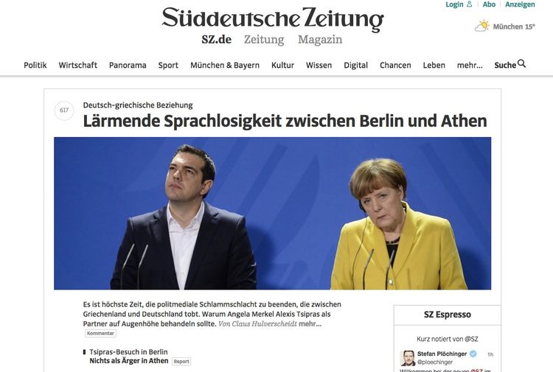Switch to the Zeitung tab
This screenshot has width=553, height=372.
click(264, 40)
